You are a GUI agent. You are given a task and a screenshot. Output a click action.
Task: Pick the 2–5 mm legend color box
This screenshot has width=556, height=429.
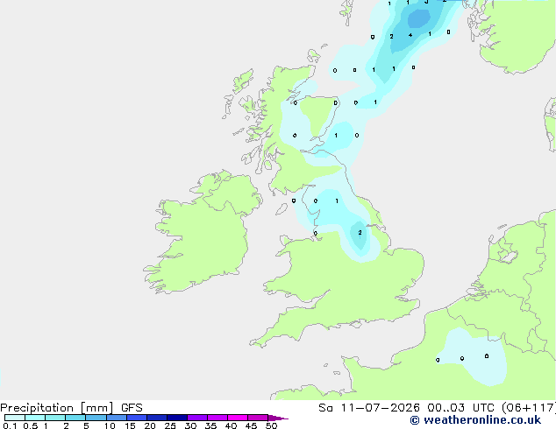[75, 418]
